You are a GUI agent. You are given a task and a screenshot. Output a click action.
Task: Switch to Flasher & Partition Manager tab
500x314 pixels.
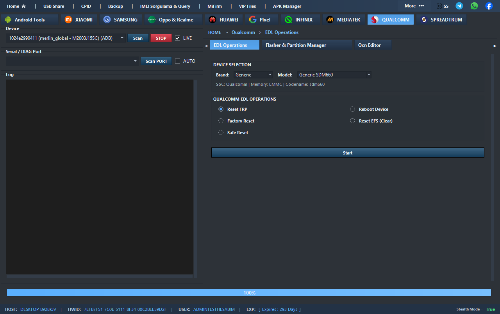296,45
